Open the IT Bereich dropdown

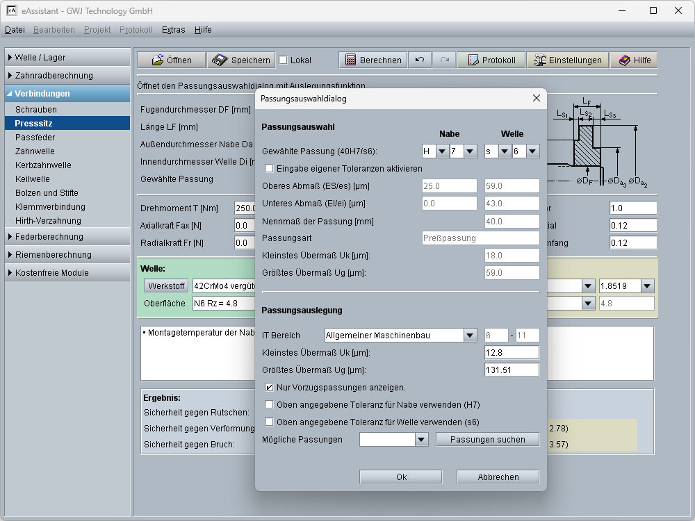pos(470,336)
